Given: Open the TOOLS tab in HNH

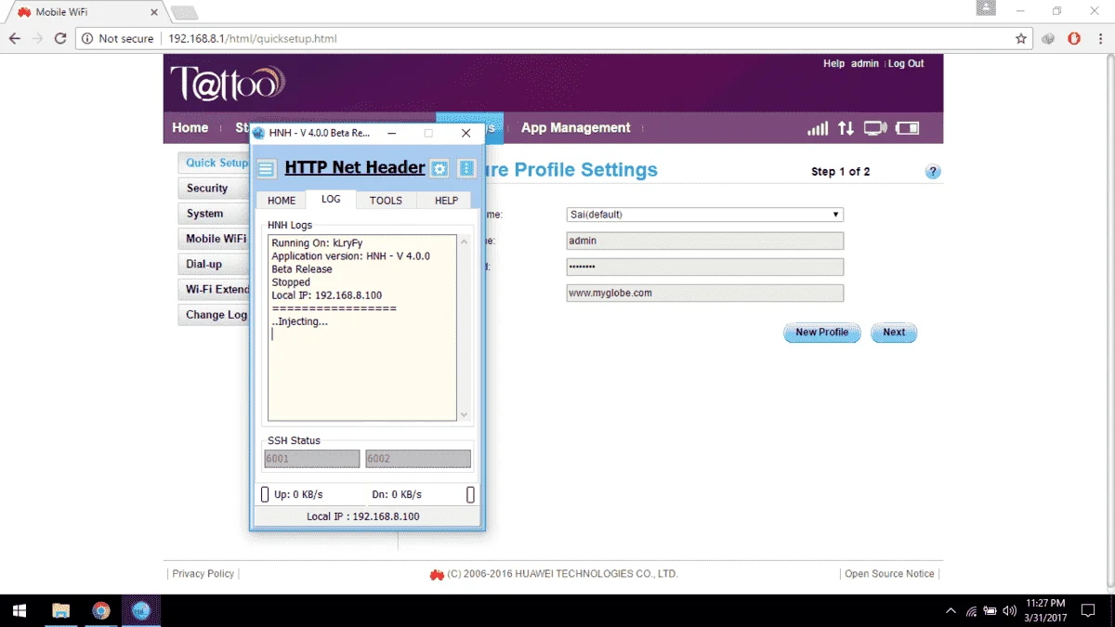Looking at the screenshot, I should (x=386, y=200).
